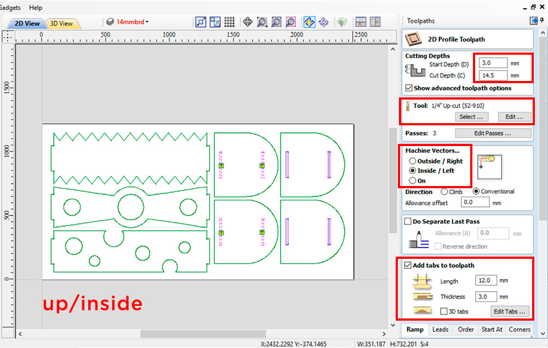Toggle highlighted solid toolpath preview icon

(309, 22)
